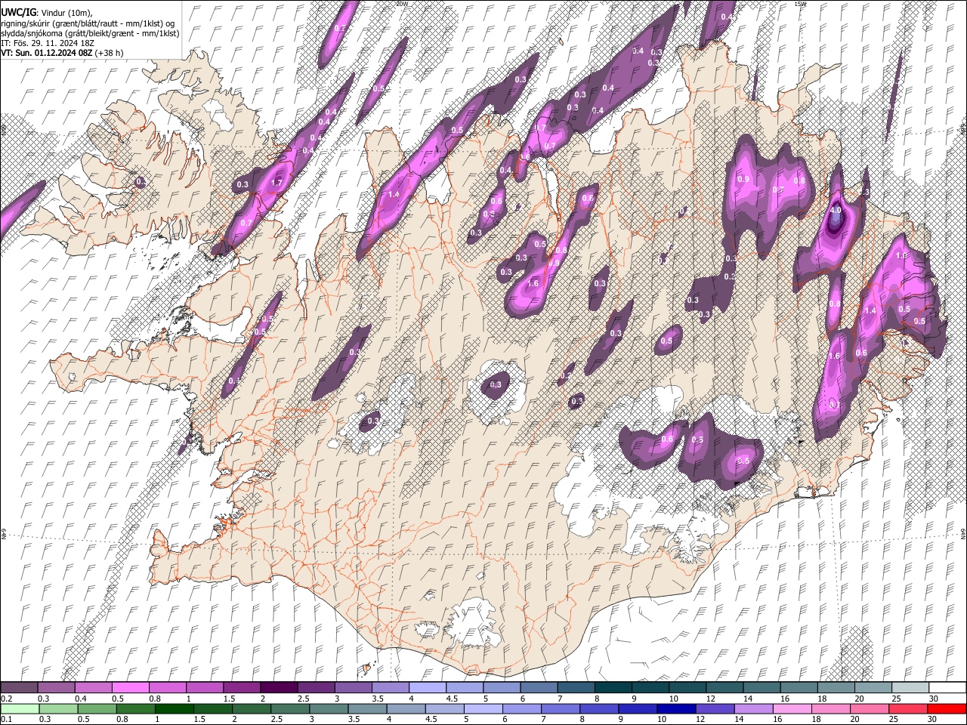Image resolution: width=967 pixels, height=725 pixels.
Task: Click the '0.1' label starting the lower scale
Action: [6, 720]
